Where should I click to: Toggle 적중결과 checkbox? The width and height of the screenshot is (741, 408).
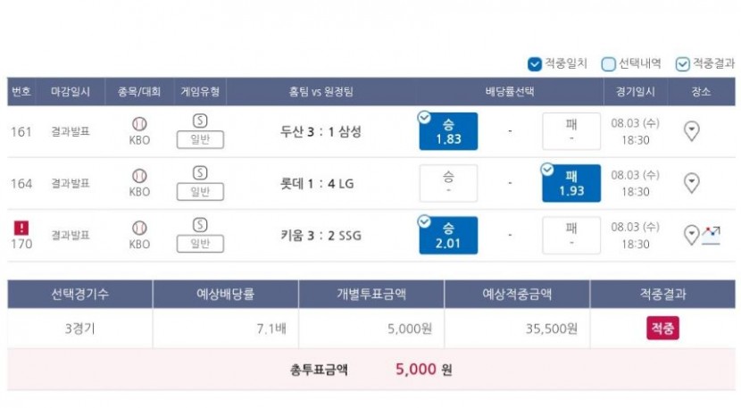point(682,63)
